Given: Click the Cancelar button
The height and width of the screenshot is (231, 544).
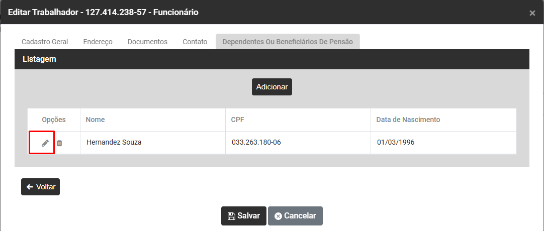Looking at the screenshot, I should point(295,216).
